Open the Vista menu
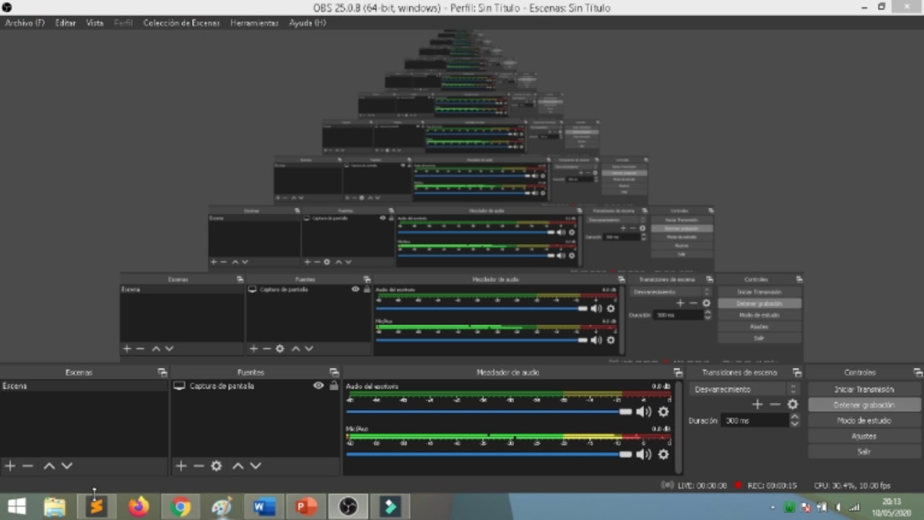The width and height of the screenshot is (924, 520). pos(95,23)
